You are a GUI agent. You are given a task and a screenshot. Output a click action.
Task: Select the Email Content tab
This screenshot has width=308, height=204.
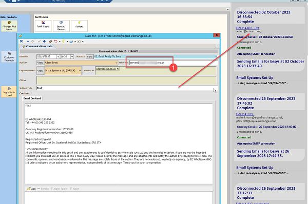(32, 98)
